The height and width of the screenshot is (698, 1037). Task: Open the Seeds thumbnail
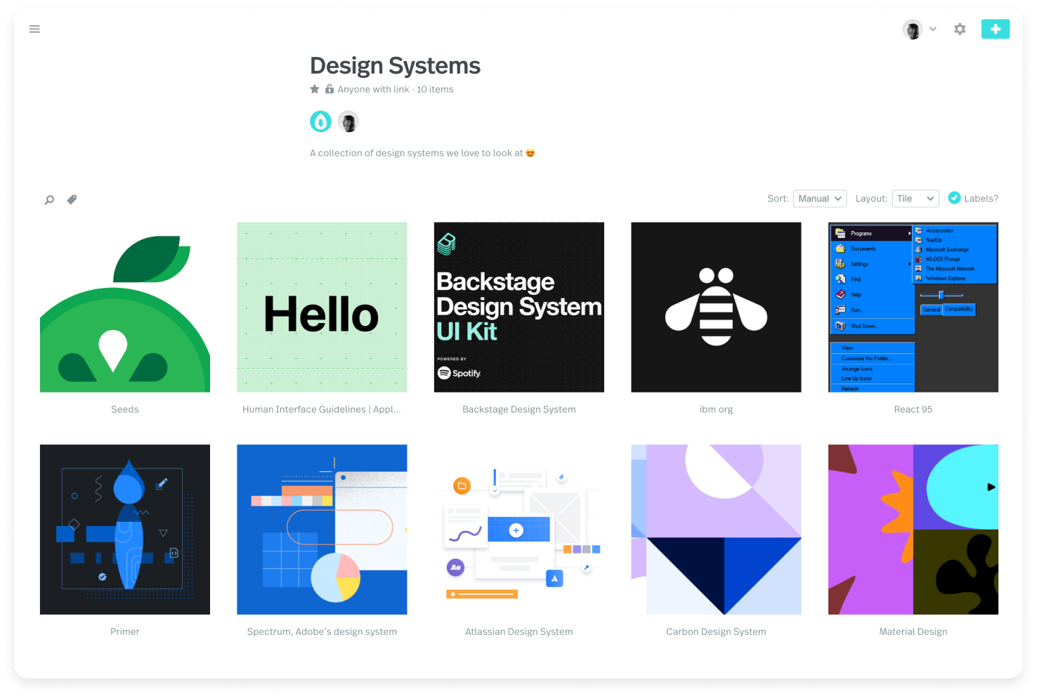click(125, 308)
